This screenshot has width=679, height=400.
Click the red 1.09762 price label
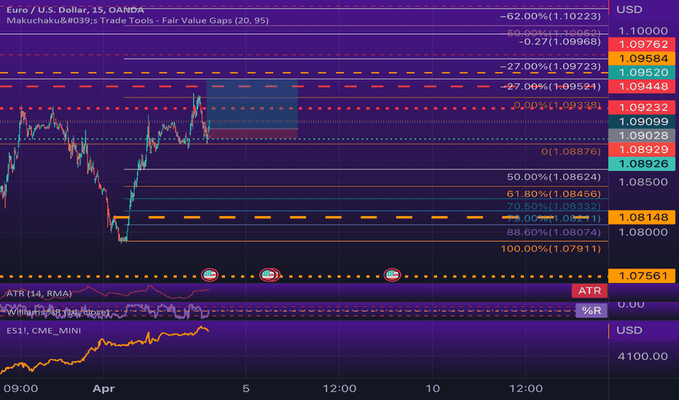click(x=642, y=44)
